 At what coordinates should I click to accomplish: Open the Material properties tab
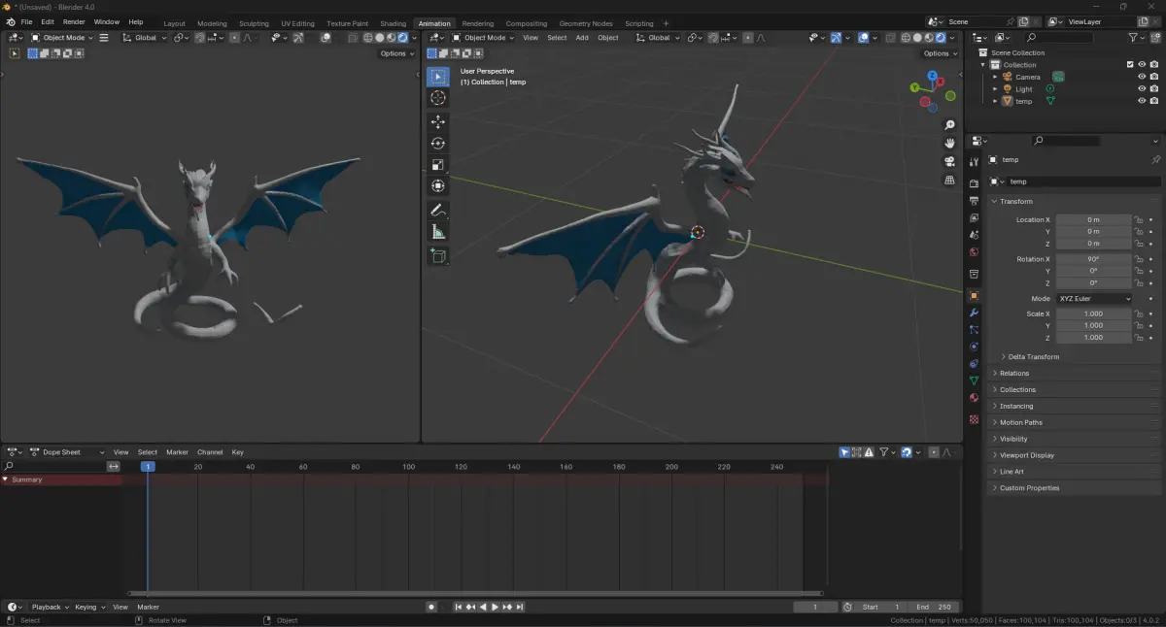(x=974, y=398)
